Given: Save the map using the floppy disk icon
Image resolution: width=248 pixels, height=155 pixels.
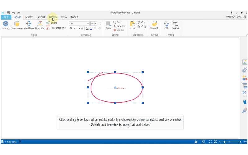Looking at the screenshot, I should click(8, 13).
